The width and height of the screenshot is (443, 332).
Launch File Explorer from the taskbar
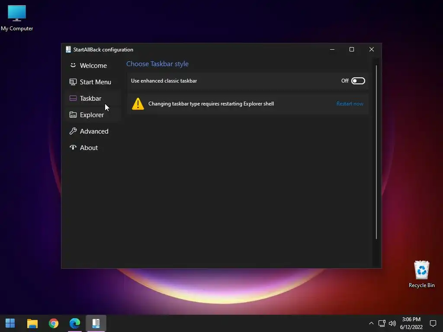tap(32, 323)
